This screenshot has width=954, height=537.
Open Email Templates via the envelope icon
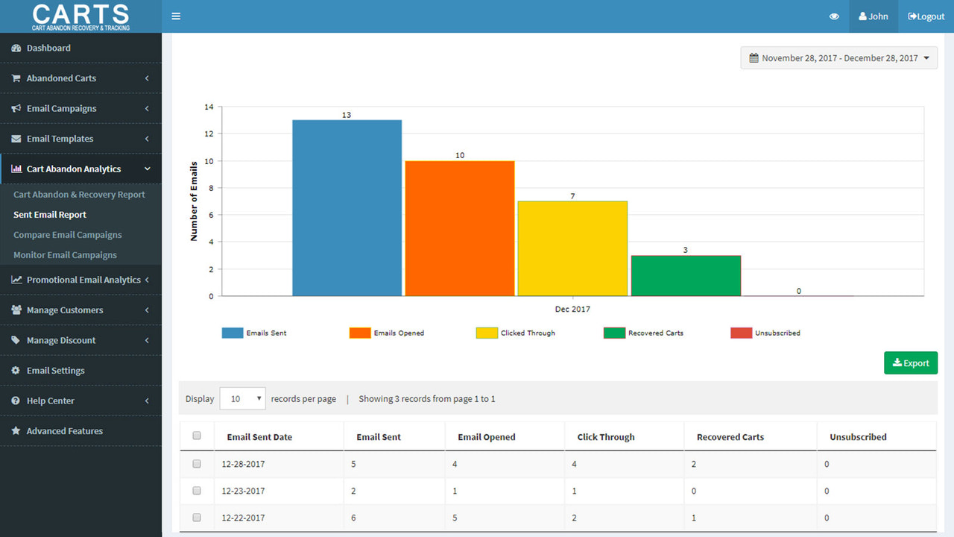(x=16, y=138)
